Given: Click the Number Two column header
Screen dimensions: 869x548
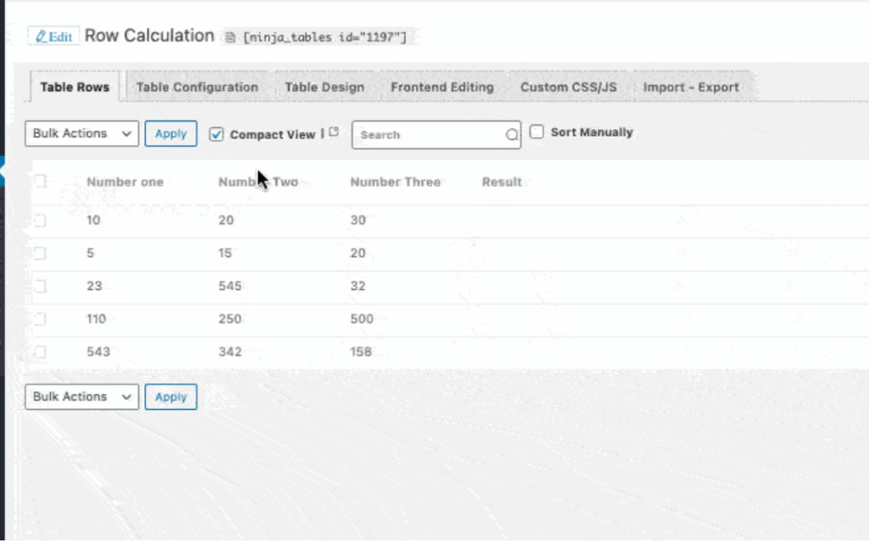Looking at the screenshot, I should [258, 182].
